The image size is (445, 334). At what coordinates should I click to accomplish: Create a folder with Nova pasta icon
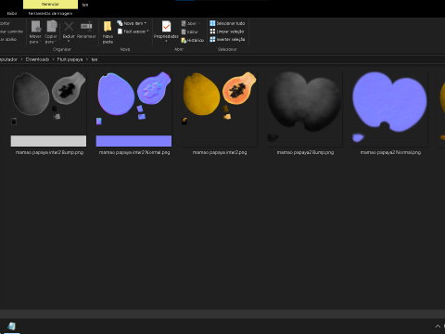pyautogui.click(x=108, y=27)
